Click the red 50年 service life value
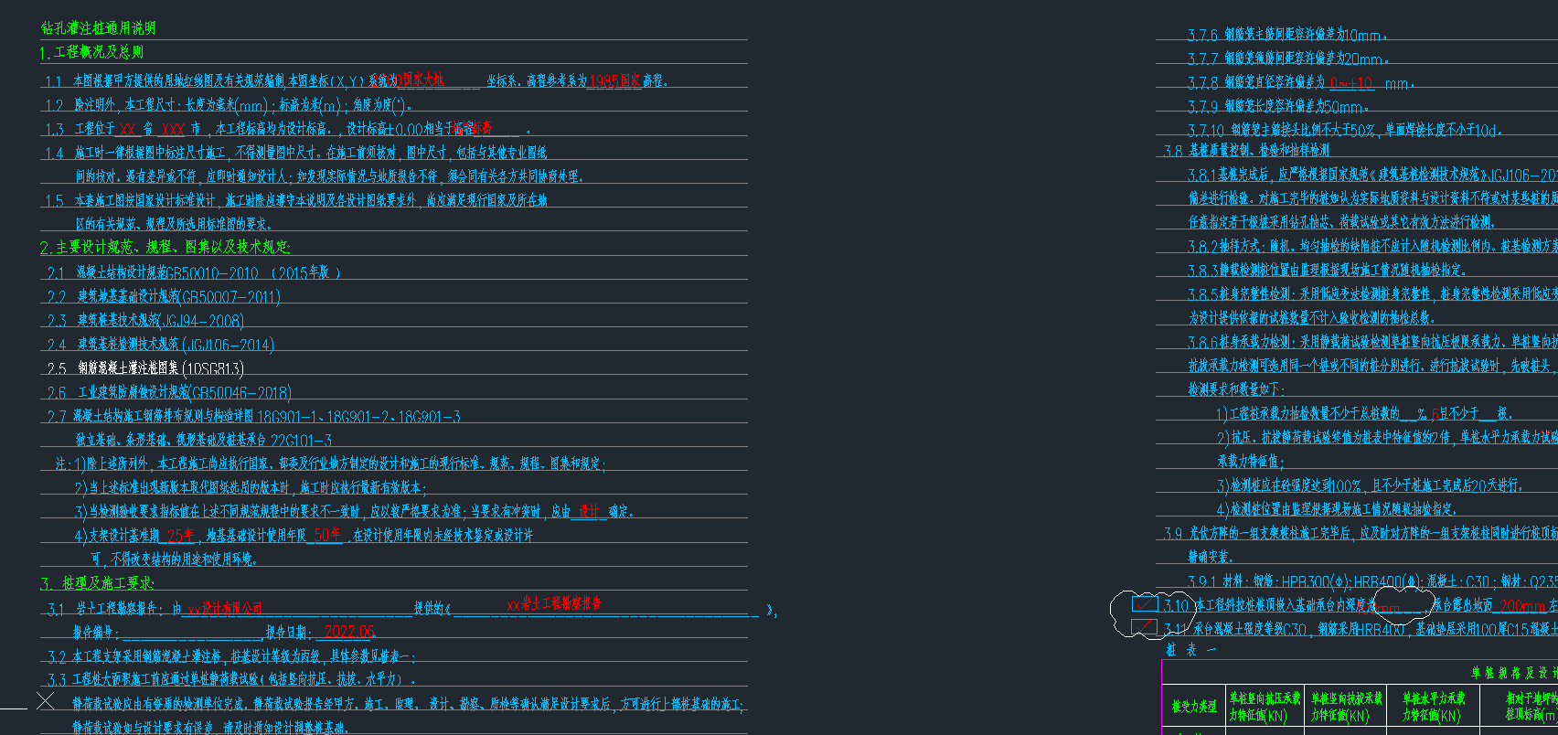The width and height of the screenshot is (1558, 735). [327, 535]
